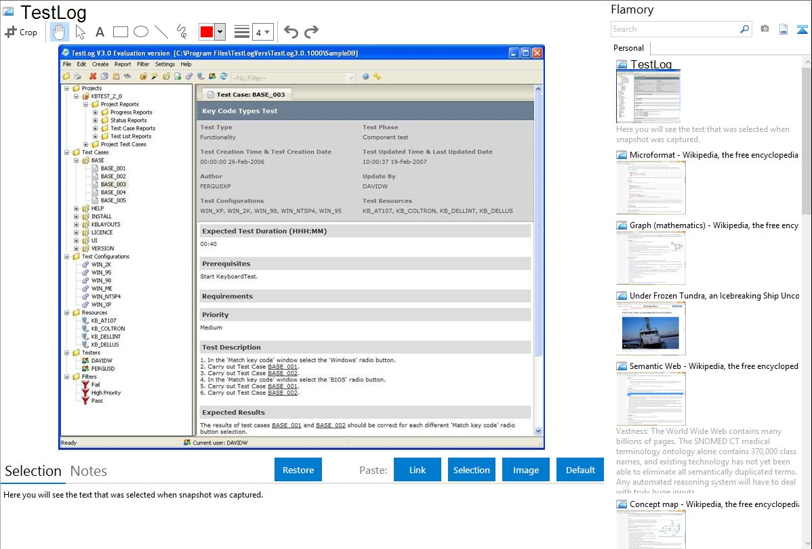Click the printer icon in TestLog toolbar

[x=78, y=76]
